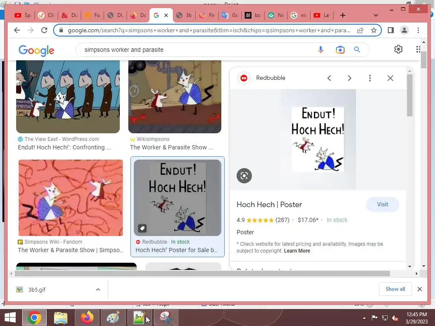Switch to the nic Google tab
Image resolution: width=435 pixels, height=326 pixels.
[299, 15]
